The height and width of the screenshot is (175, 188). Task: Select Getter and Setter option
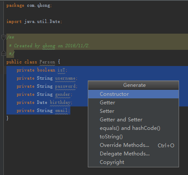[133, 120]
